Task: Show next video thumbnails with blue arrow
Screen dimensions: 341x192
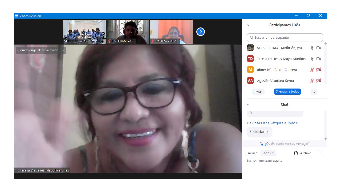Action: pos(200,32)
